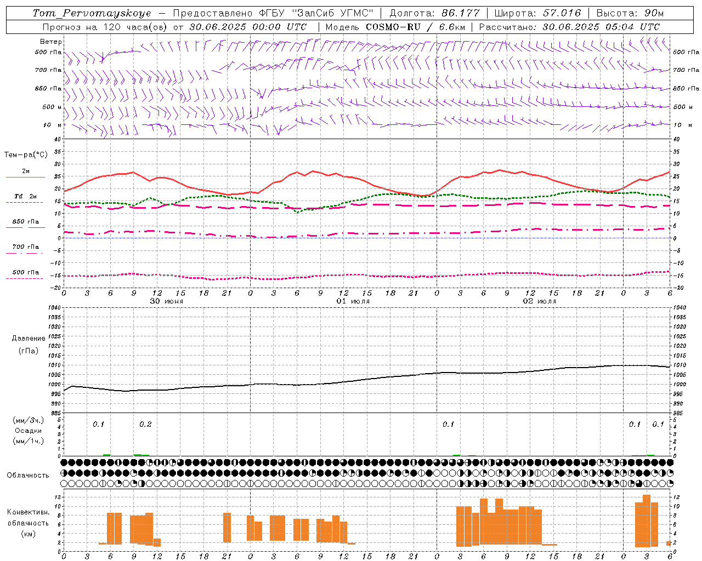The image size is (702, 561).
Task: Click the 'Модель COSMO-RU / 6.6км' model label
Action: pyautogui.click(x=395, y=27)
